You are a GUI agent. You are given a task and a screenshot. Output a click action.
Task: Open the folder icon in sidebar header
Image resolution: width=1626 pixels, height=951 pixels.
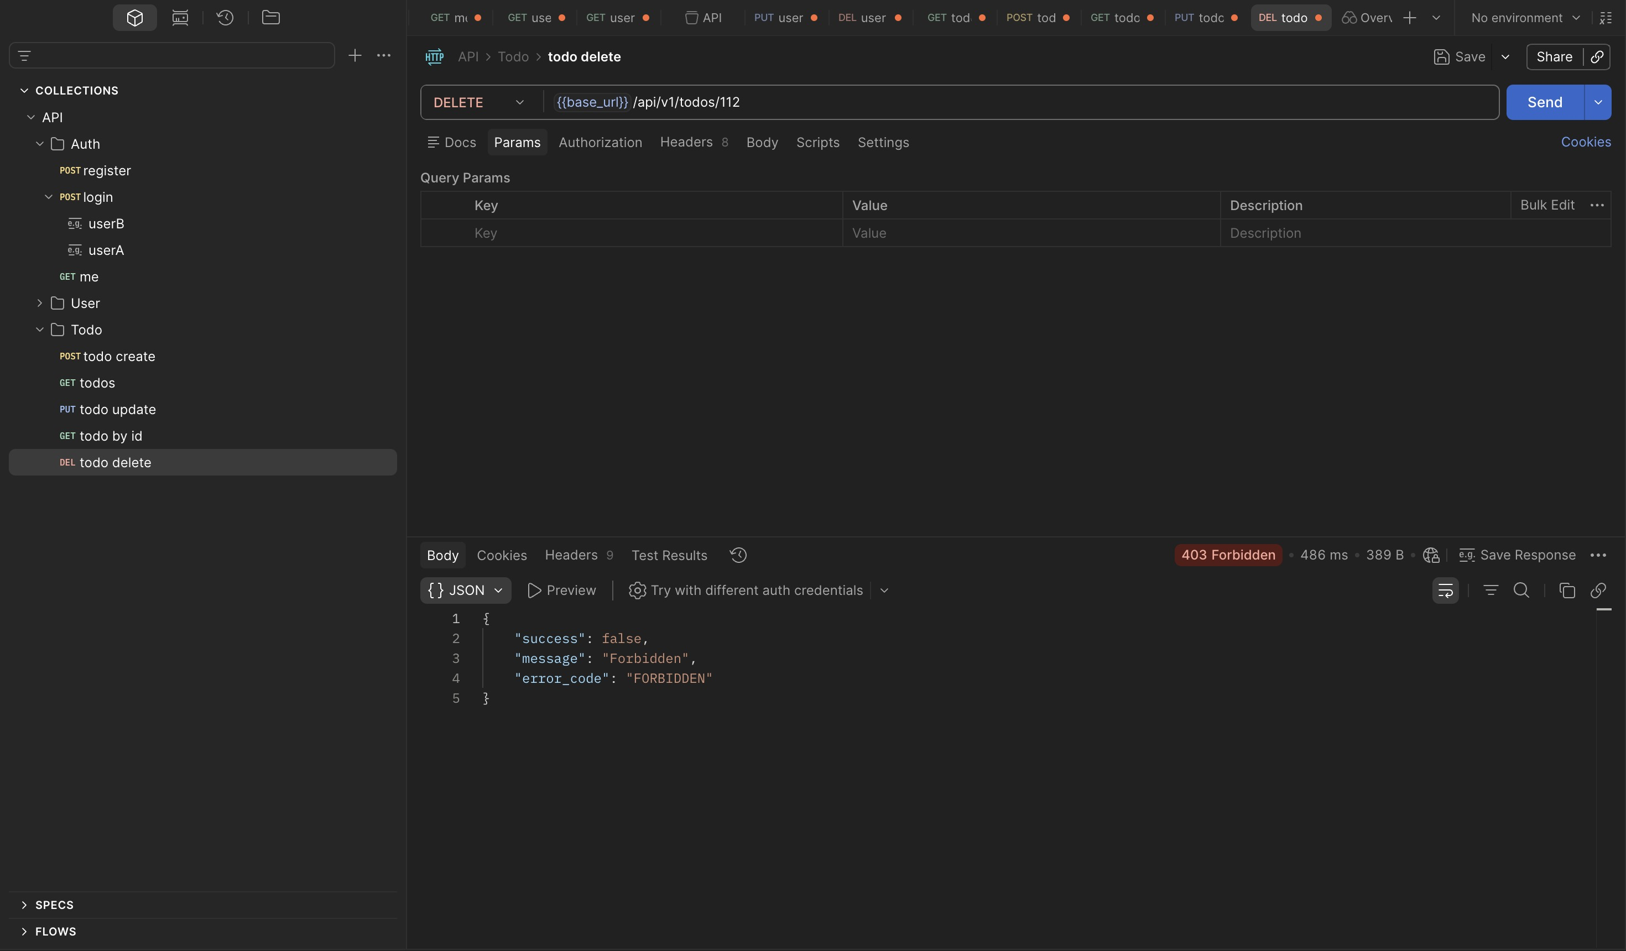click(270, 18)
